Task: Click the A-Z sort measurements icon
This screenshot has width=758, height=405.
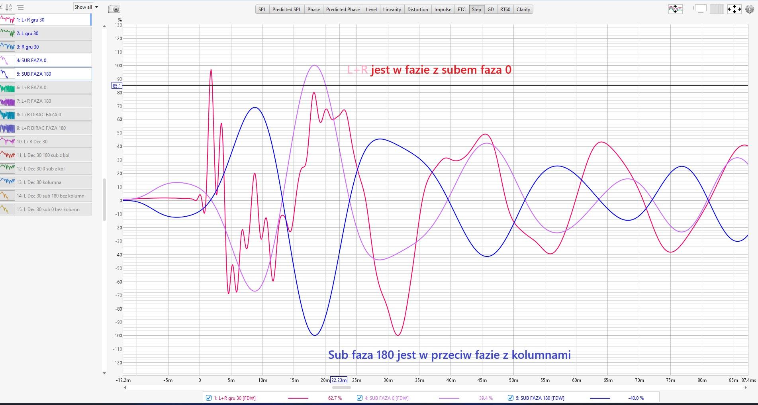Action: [x=9, y=7]
